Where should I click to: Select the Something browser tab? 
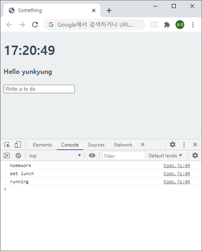point(52,10)
